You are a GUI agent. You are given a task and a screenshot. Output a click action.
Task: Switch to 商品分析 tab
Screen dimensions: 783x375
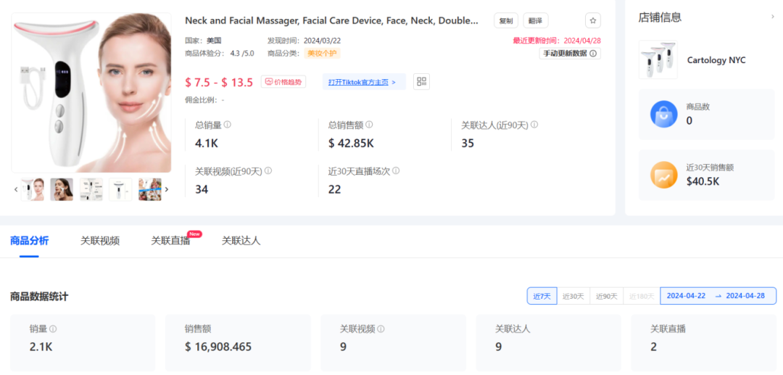click(x=30, y=241)
